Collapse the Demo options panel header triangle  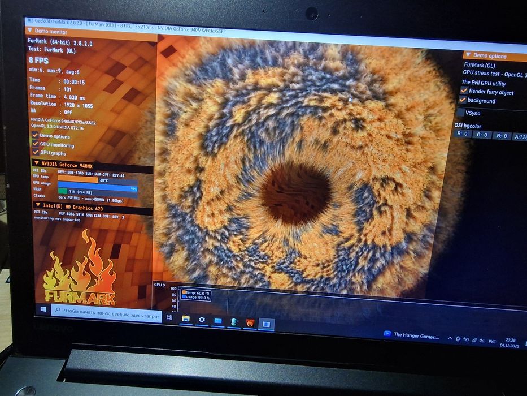click(x=468, y=54)
